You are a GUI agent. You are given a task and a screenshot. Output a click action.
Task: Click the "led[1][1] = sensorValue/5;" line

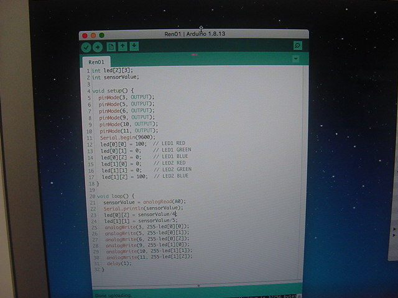click(141, 221)
